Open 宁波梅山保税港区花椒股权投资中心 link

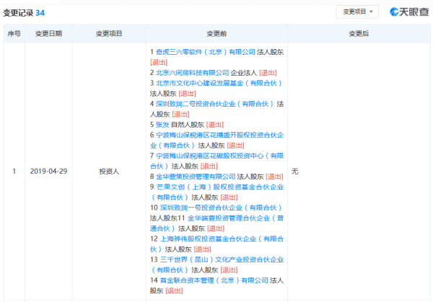tap(216, 161)
